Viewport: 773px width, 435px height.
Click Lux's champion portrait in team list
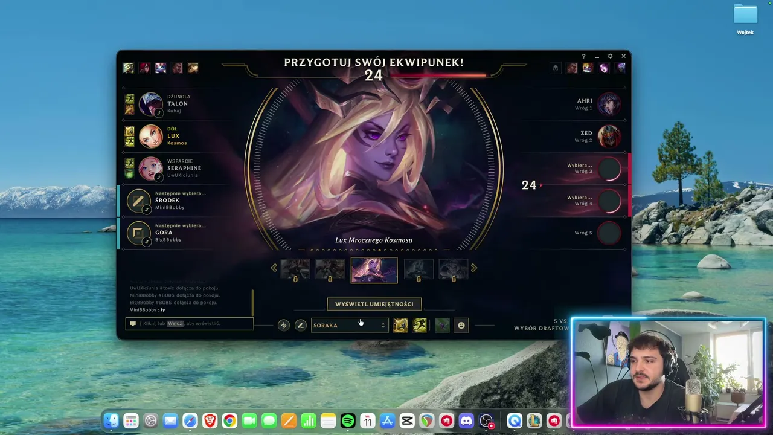150,136
